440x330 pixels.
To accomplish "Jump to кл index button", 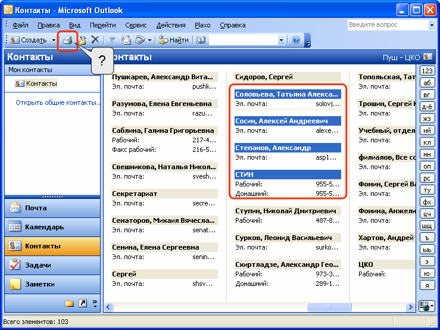I will click(x=427, y=142).
